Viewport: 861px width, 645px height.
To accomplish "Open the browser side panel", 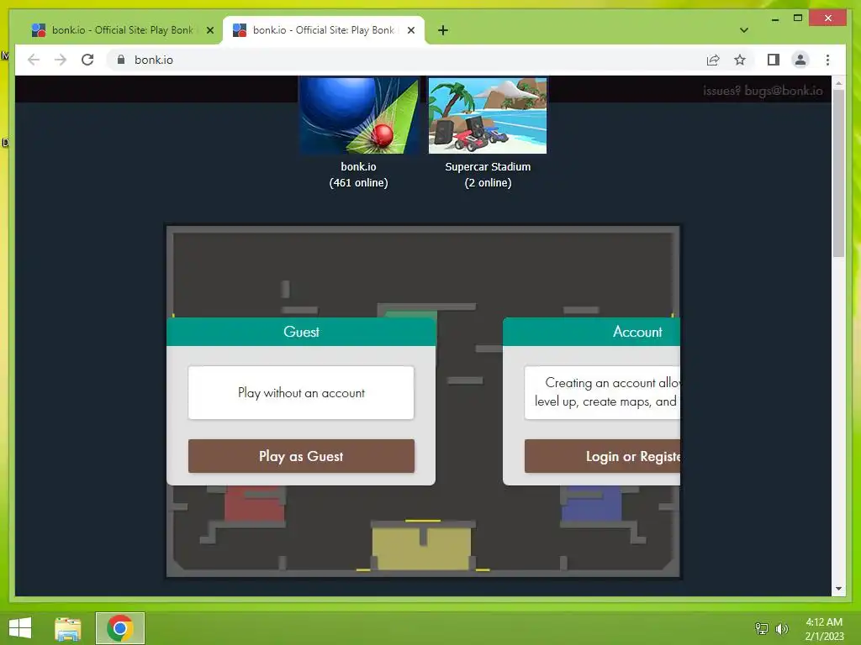I will click(774, 60).
